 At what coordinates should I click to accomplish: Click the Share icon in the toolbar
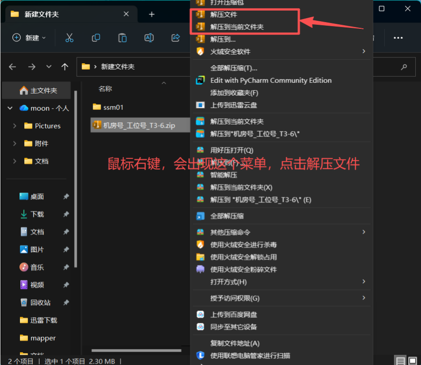point(175,38)
